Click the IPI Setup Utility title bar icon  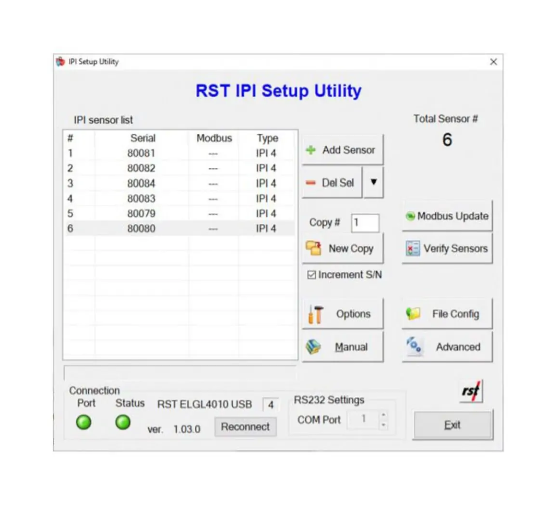(x=60, y=62)
